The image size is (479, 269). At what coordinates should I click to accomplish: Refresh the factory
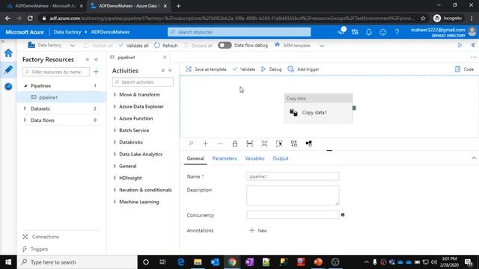[x=166, y=46]
